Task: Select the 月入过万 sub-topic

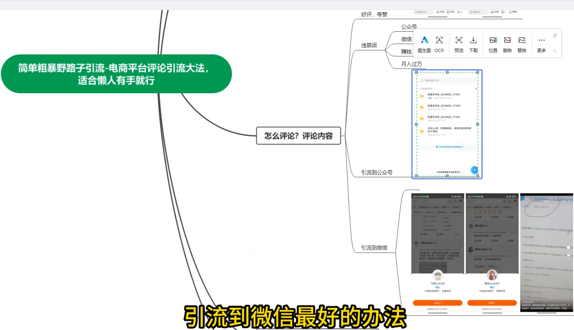Action: (411, 64)
